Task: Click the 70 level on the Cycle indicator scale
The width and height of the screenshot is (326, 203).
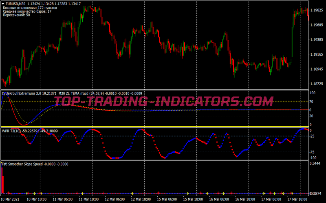Action: click(x=311, y=101)
